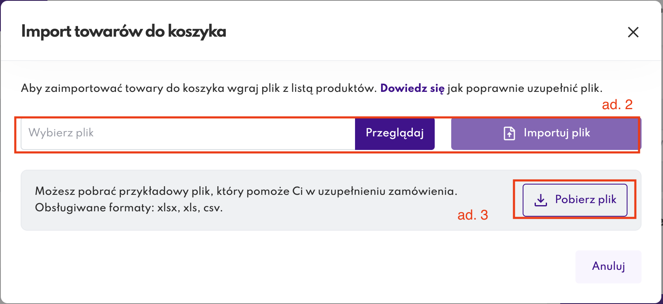Click the "Import towarów do koszyka" heading
Screen dimensions: 663x304
pyautogui.click(x=123, y=32)
